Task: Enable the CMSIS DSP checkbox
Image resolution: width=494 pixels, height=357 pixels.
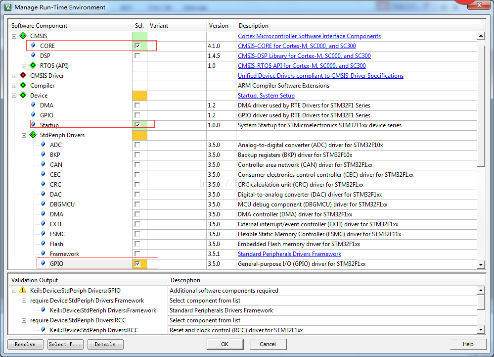Action: 137,56
